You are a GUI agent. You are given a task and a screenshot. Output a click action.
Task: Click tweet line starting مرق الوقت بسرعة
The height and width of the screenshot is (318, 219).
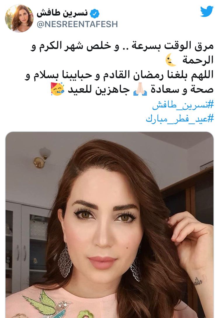tap(122, 46)
